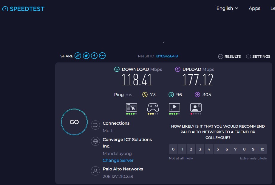Screen dimensions: 275x185
Task: Click the Connections label
Action: 116,123
